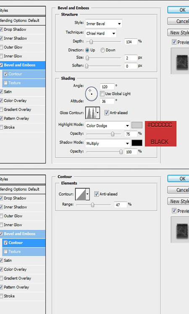Click the Size slider handle
Screen dimensions: 189x314
pyautogui.click(x=87, y=58)
